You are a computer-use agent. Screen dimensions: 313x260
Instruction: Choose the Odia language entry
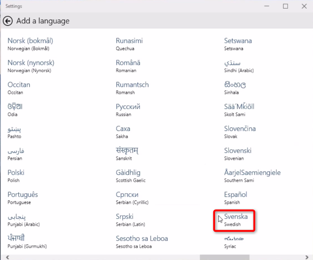point(15,110)
